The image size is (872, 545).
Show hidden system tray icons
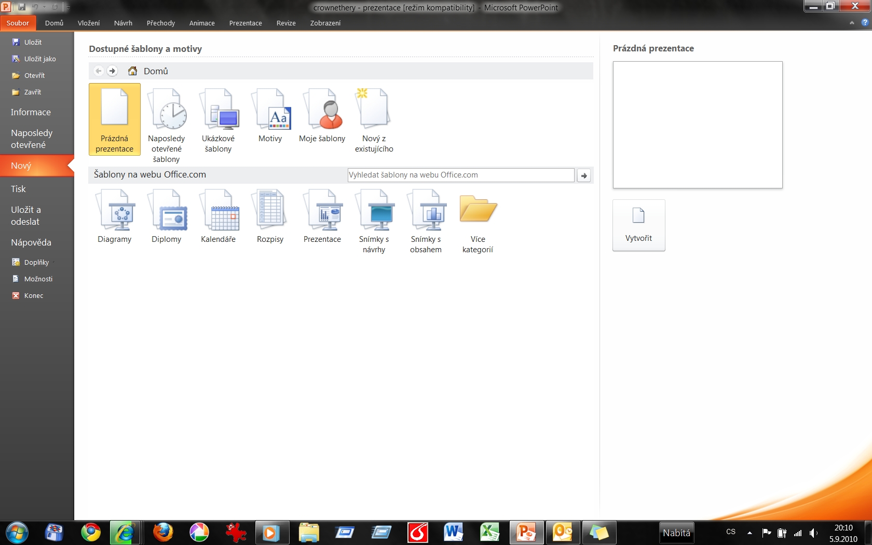pyautogui.click(x=750, y=533)
